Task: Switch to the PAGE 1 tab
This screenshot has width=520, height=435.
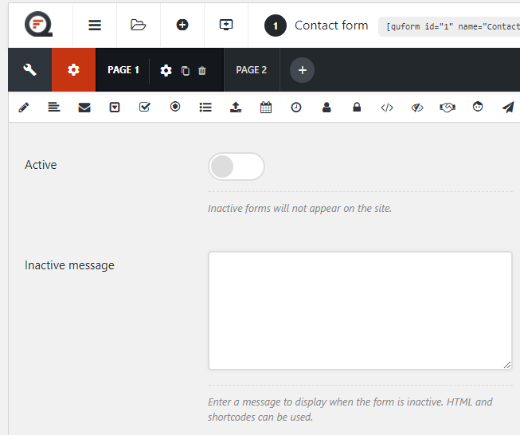Action: (123, 70)
